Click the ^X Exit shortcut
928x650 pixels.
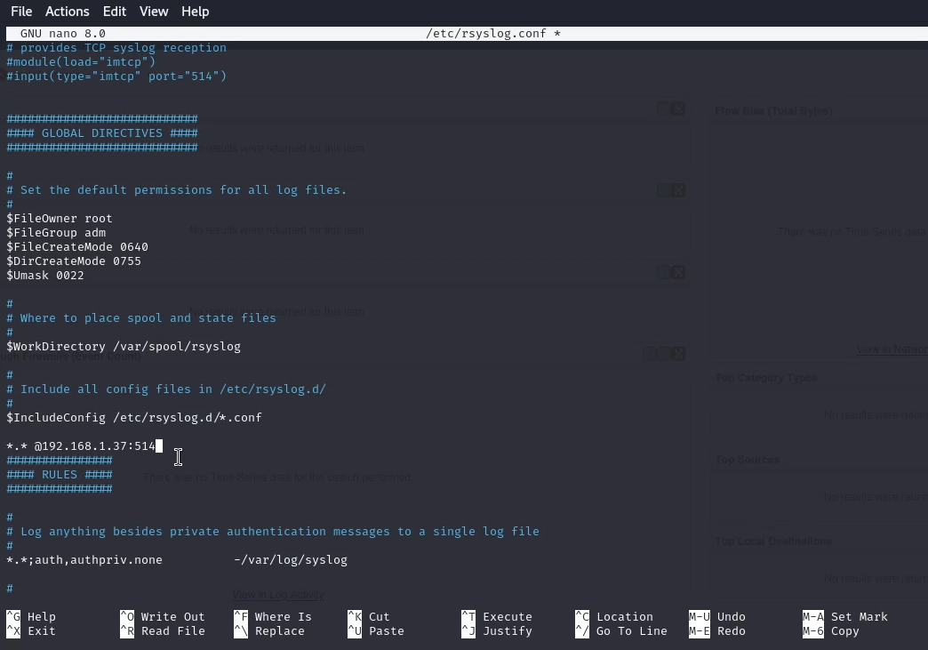(31, 631)
